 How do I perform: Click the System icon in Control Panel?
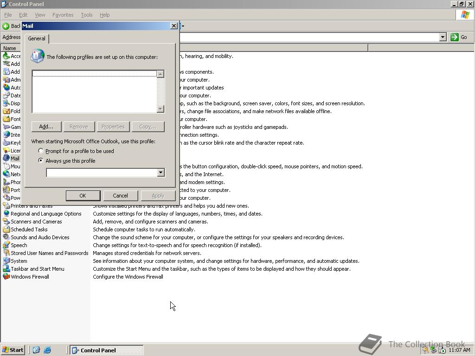tap(6, 261)
